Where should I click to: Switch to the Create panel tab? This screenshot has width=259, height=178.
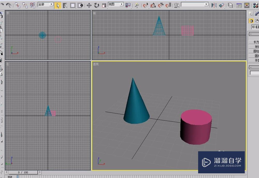250,14
